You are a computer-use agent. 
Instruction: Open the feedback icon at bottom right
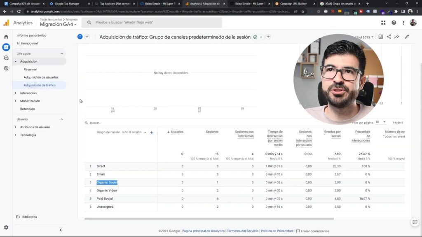[415, 222]
